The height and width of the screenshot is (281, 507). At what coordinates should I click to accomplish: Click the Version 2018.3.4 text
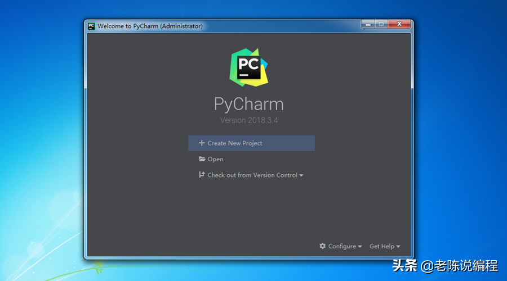pyautogui.click(x=249, y=120)
